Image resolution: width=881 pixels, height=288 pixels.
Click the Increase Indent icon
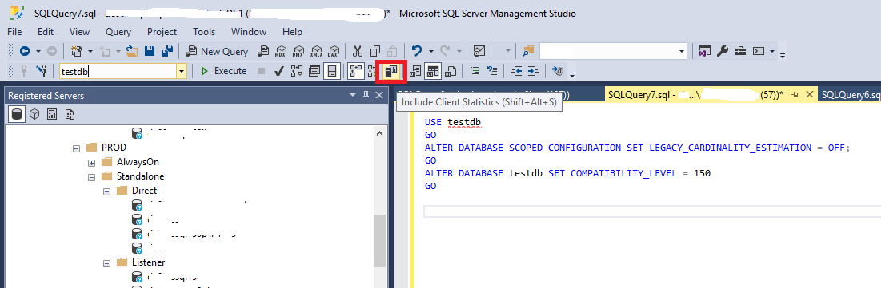[x=533, y=70]
